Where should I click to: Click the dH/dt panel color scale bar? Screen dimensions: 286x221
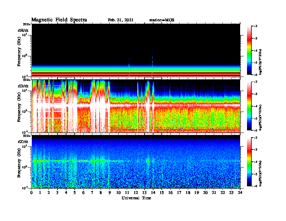[x=249, y=50]
